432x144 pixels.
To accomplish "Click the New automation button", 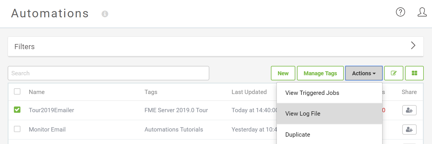I will pos(283,73).
